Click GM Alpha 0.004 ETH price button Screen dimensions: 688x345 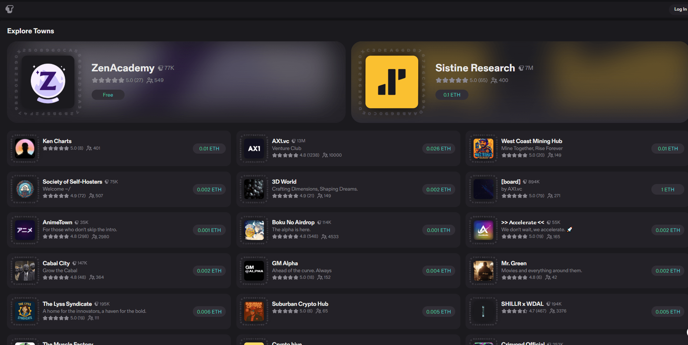[438, 271]
